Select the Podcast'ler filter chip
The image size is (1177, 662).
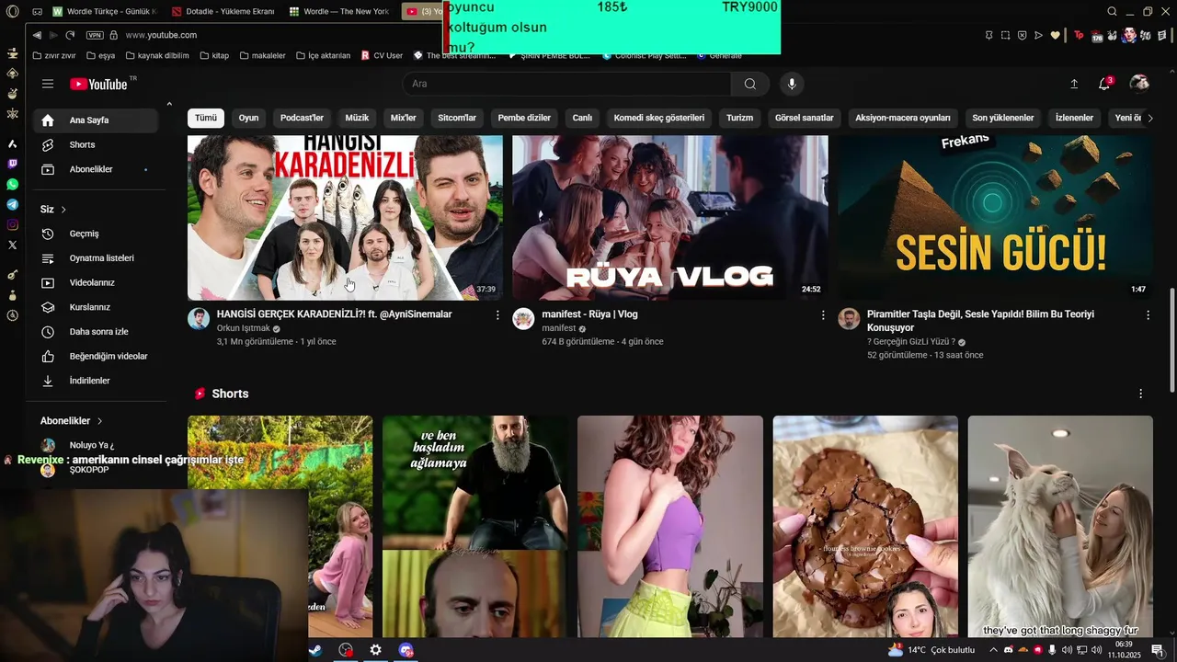pos(302,118)
